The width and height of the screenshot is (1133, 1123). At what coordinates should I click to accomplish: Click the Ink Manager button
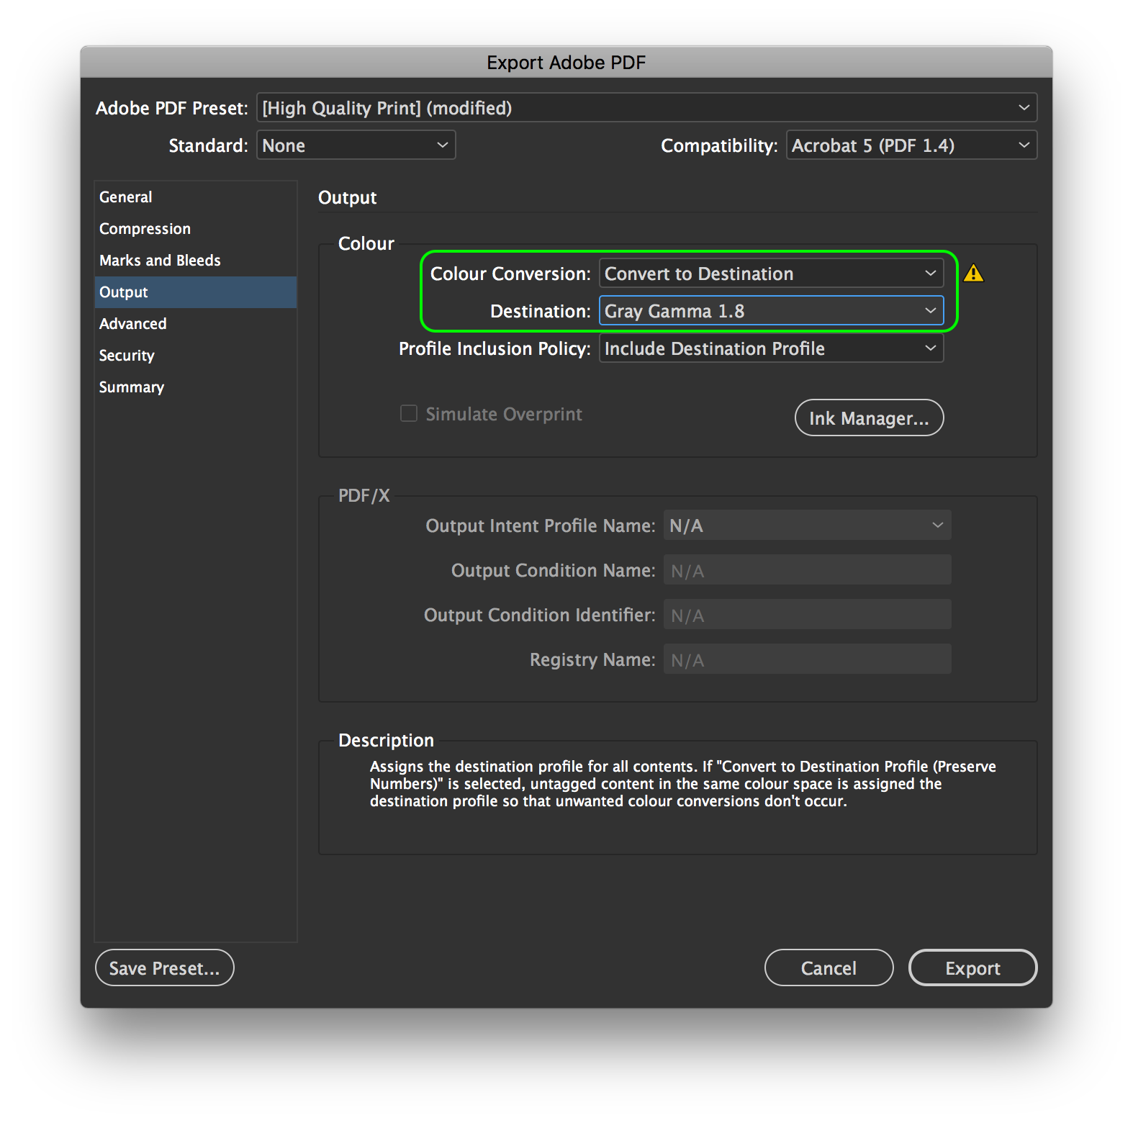[x=869, y=418]
